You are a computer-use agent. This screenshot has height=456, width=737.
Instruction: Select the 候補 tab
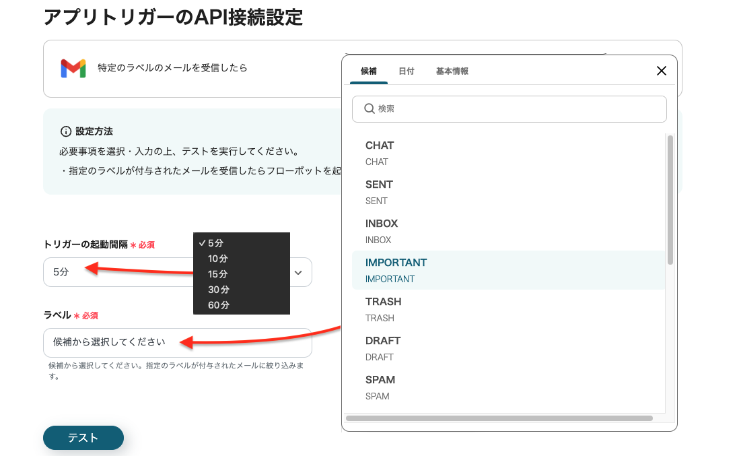pyautogui.click(x=369, y=71)
